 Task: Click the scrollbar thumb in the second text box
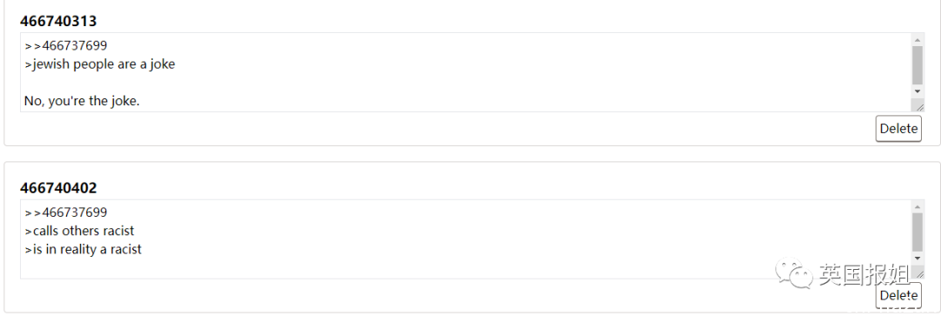pos(917,232)
